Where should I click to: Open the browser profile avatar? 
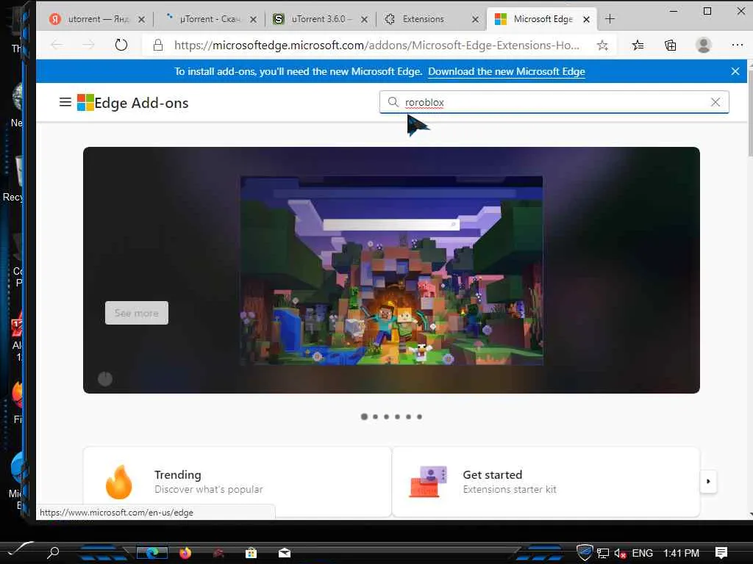tap(704, 45)
